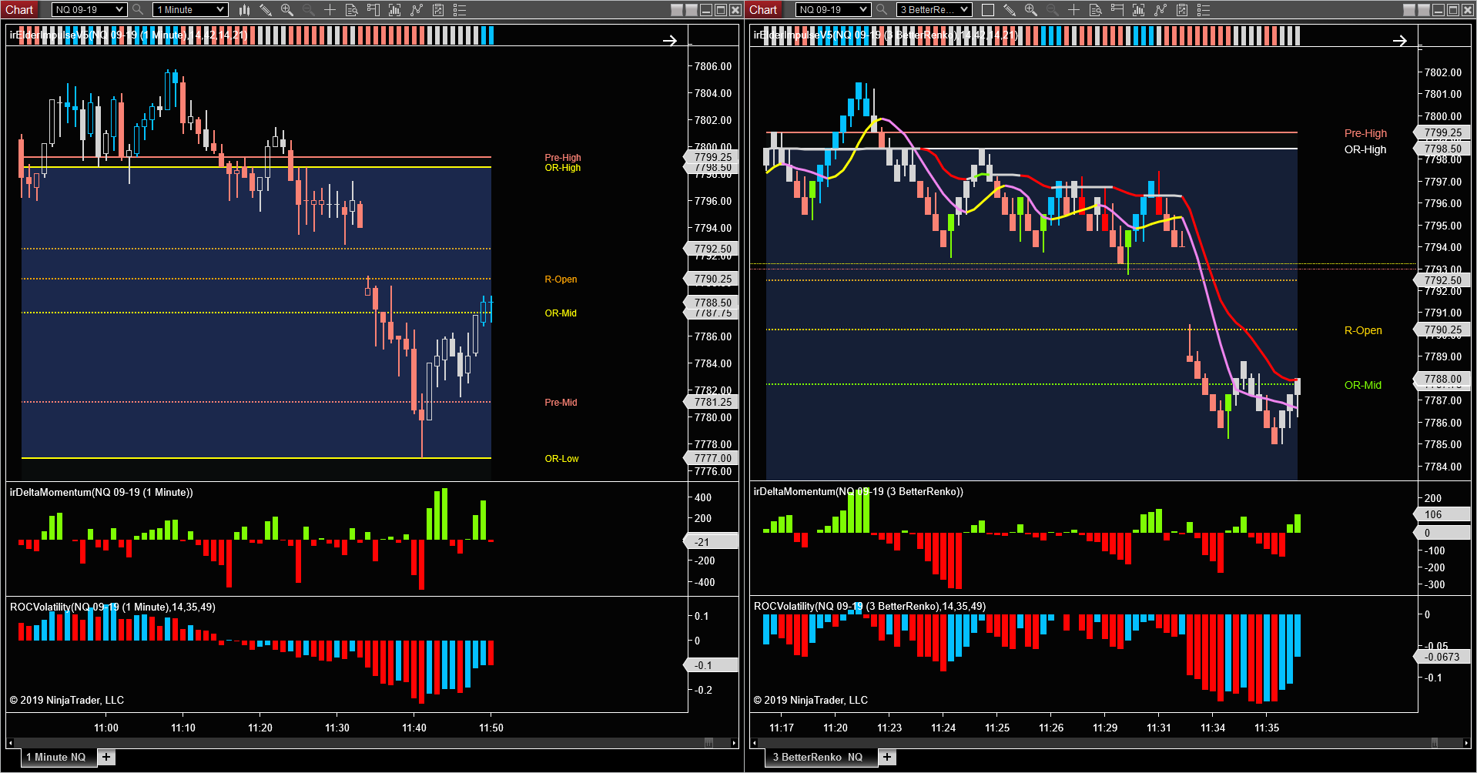Select drawing tools pencil in right chart
This screenshot has height=773, width=1477.
click(x=1010, y=10)
